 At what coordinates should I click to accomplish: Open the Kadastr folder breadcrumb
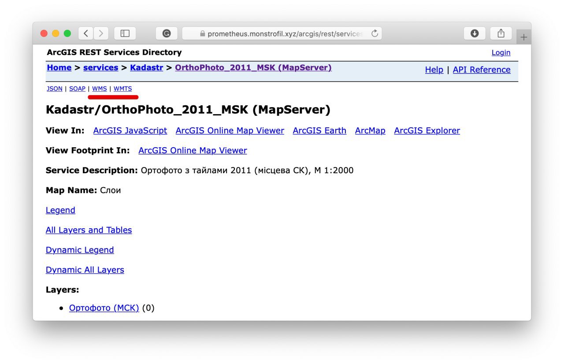tap(146, 67)
